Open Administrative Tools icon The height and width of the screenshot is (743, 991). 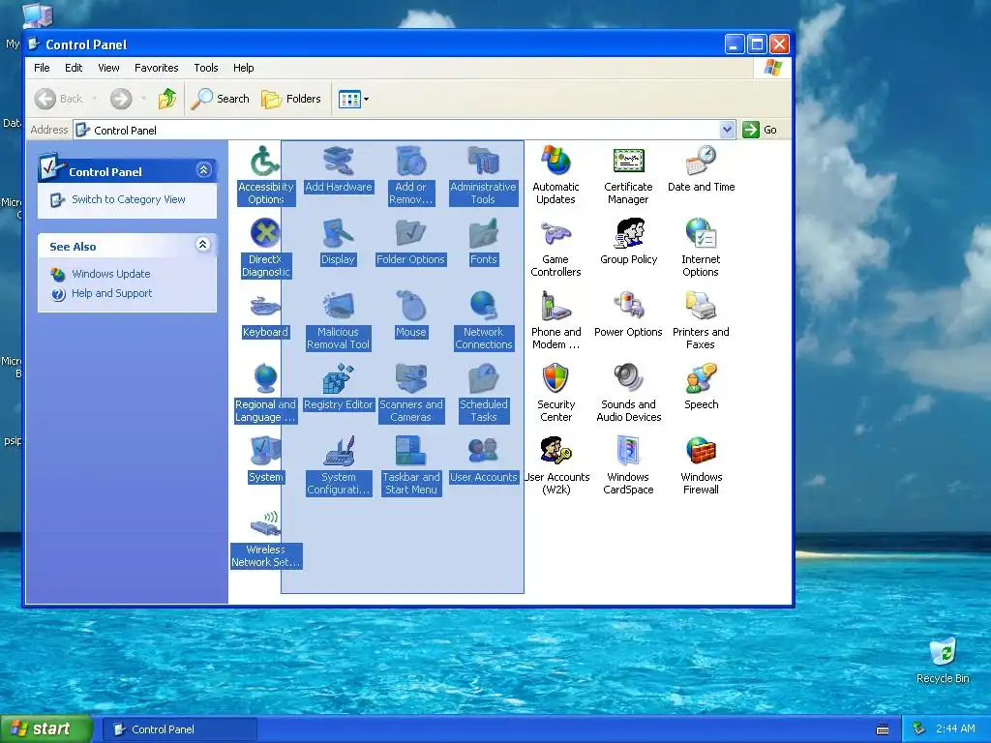click(483, 162)
